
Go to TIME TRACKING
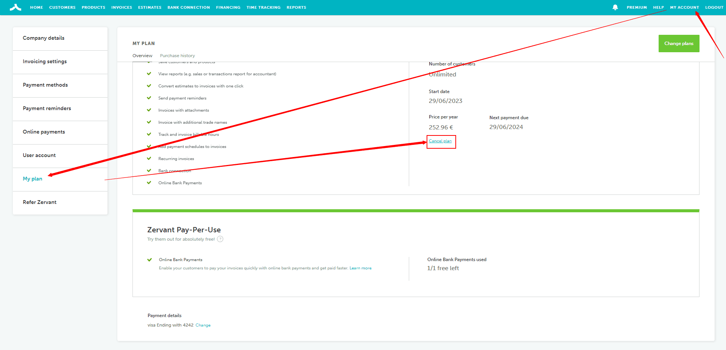click(x=263, y=8)
